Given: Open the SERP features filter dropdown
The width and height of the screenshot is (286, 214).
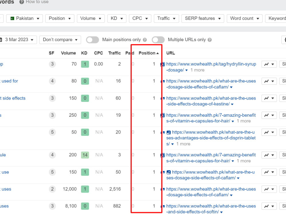Looking at the screenshot, I should [x=203, y=19].
